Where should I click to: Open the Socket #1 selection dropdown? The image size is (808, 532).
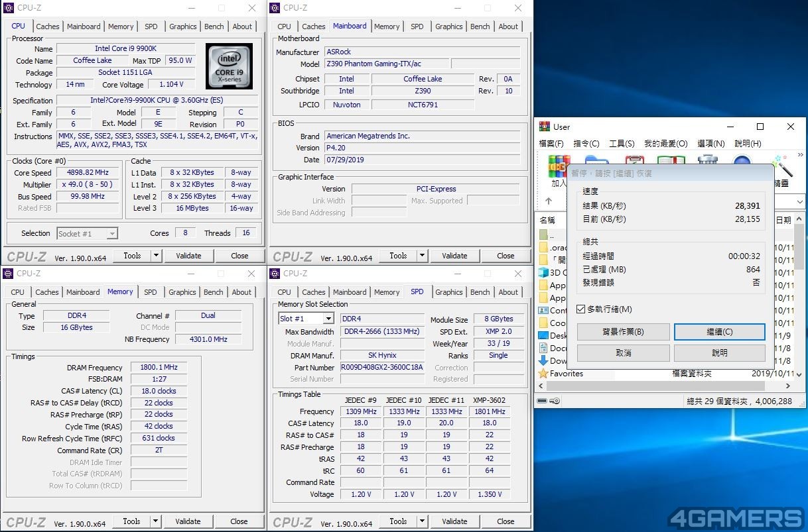pyautogui.click(x=112, y=233)
